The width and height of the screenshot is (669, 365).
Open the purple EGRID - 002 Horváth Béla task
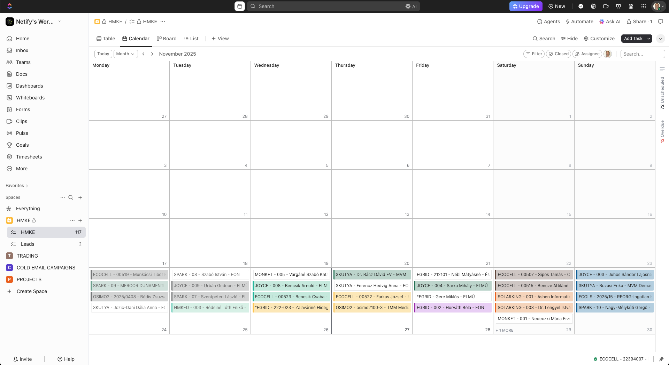(453, 308)
